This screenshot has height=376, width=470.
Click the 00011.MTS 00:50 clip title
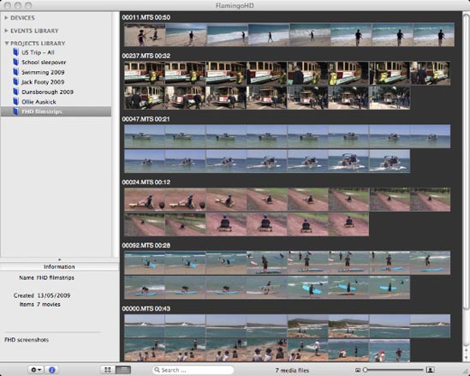tap(146, 17)
